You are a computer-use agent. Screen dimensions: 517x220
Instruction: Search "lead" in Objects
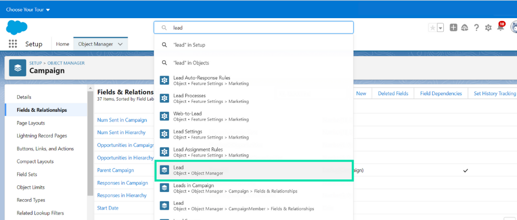tap(254, 63)
